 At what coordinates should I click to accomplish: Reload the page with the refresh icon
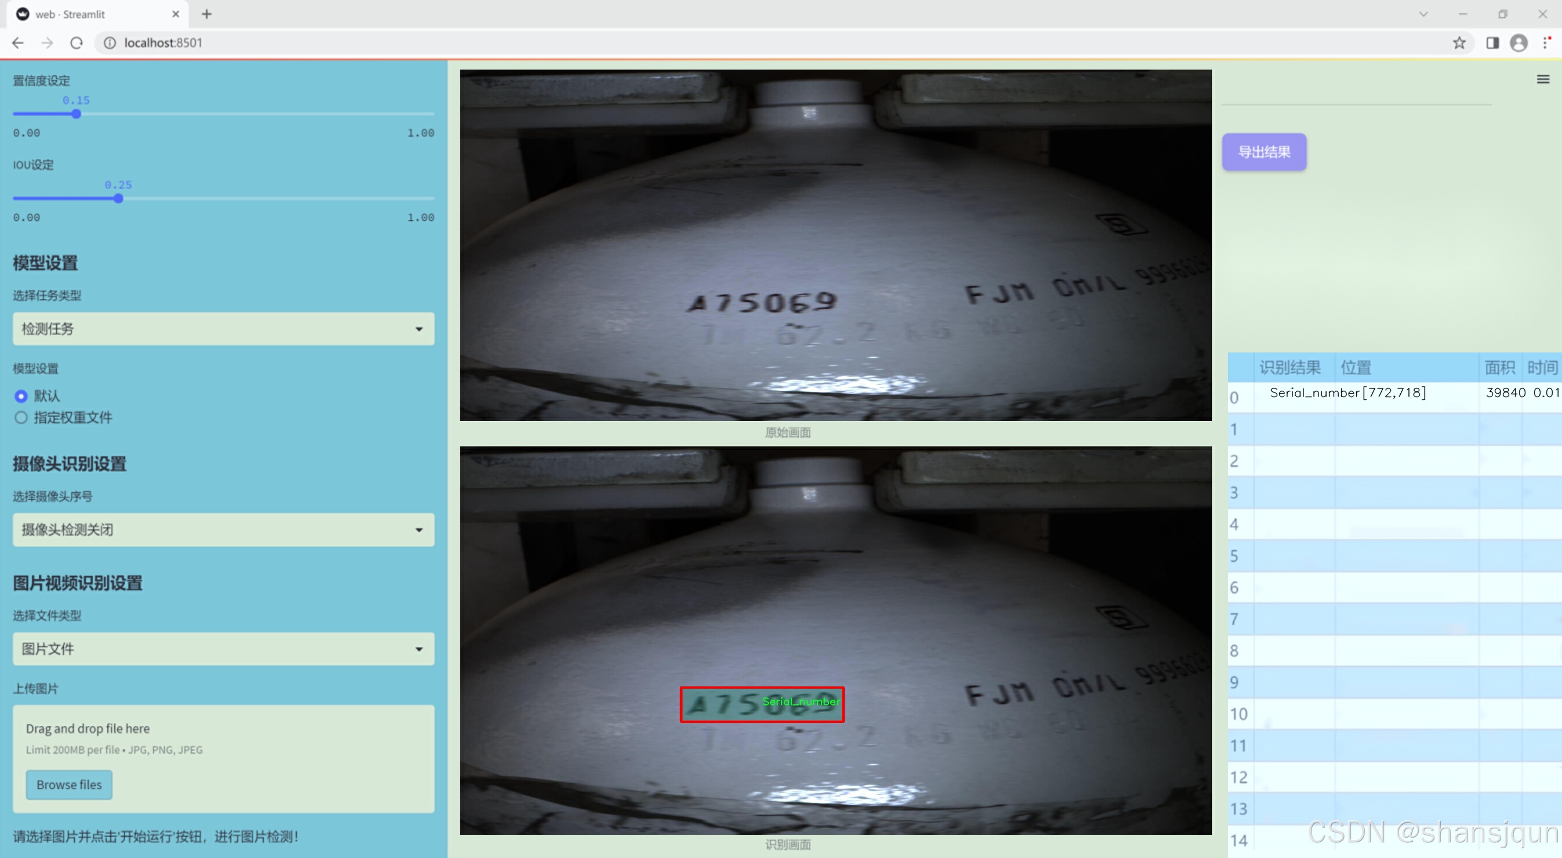[x=77, y=43]
